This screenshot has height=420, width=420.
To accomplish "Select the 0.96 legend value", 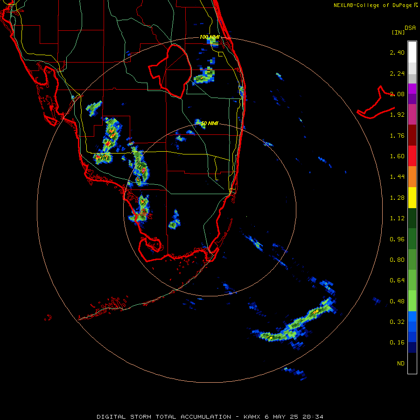I will 397,239.
